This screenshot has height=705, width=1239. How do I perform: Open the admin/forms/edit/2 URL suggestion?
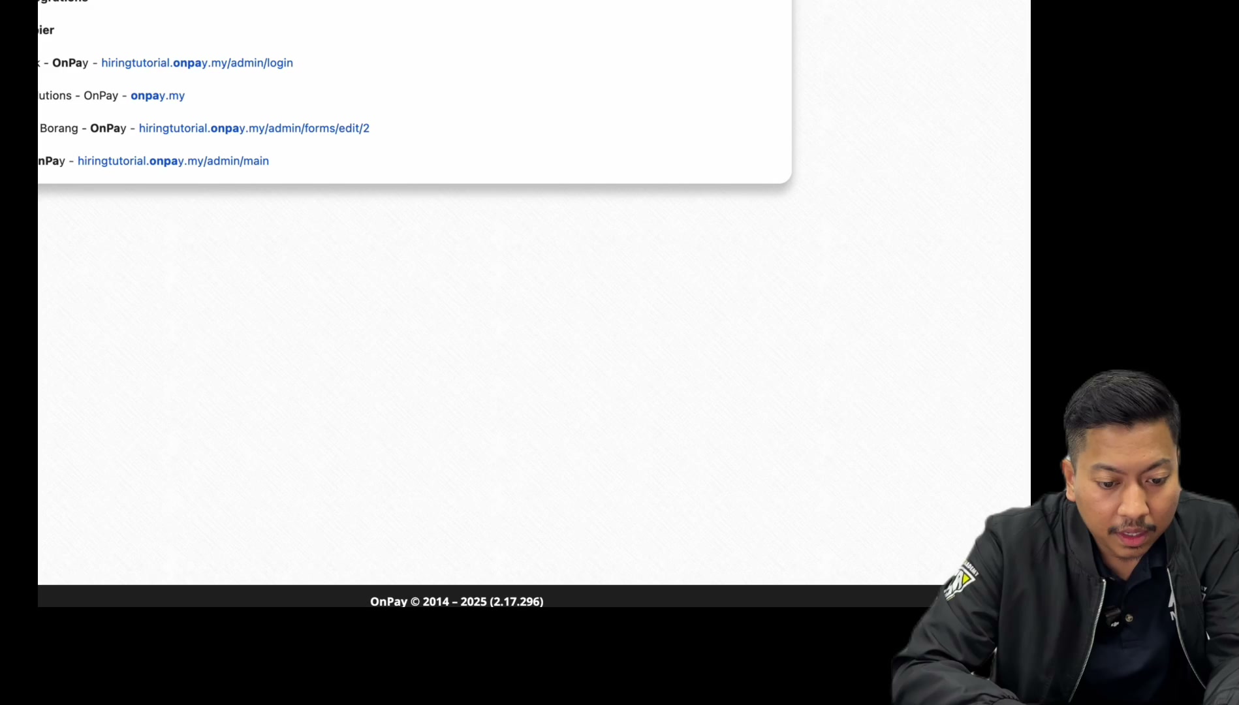(254, 129)
